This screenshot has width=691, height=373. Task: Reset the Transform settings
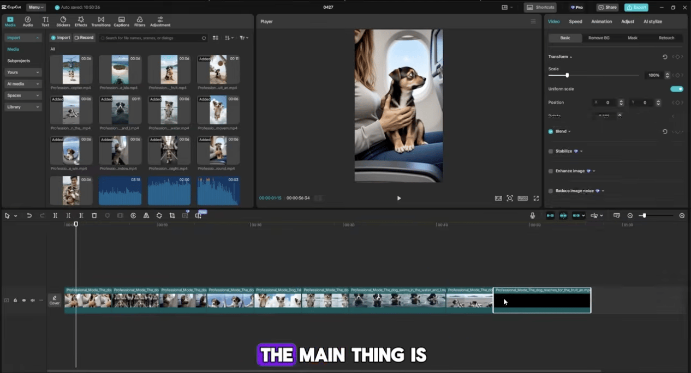coord(665,57)
